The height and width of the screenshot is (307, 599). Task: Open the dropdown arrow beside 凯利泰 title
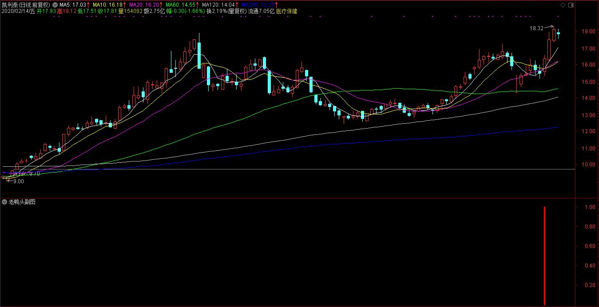55,5
